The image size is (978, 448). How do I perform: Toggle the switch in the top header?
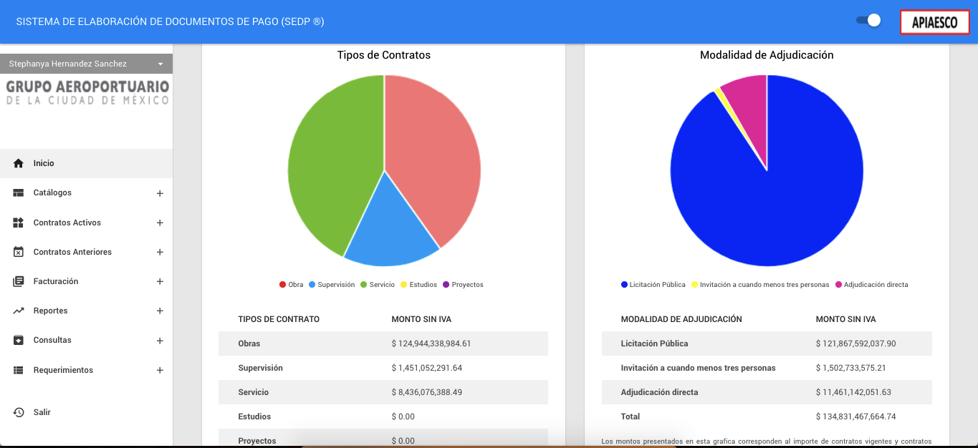(868, 21)
